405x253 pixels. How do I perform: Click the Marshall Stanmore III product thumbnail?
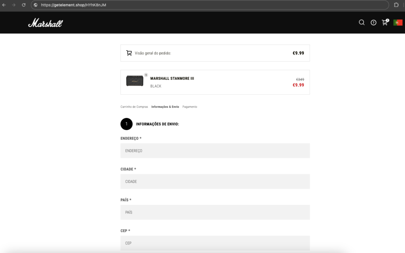tap(134, 81)
